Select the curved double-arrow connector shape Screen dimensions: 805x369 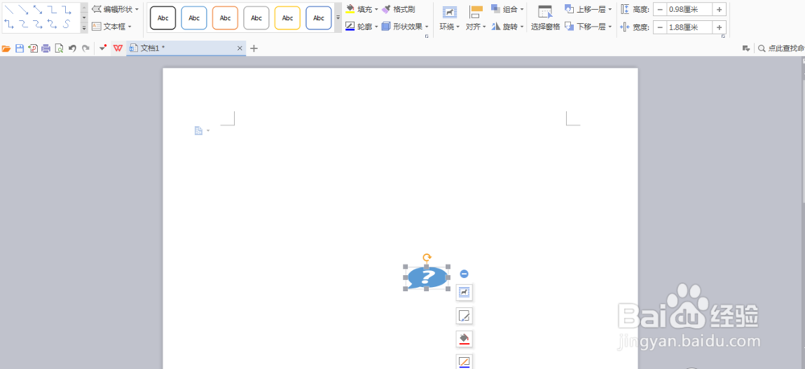click(x=52, y=23)
